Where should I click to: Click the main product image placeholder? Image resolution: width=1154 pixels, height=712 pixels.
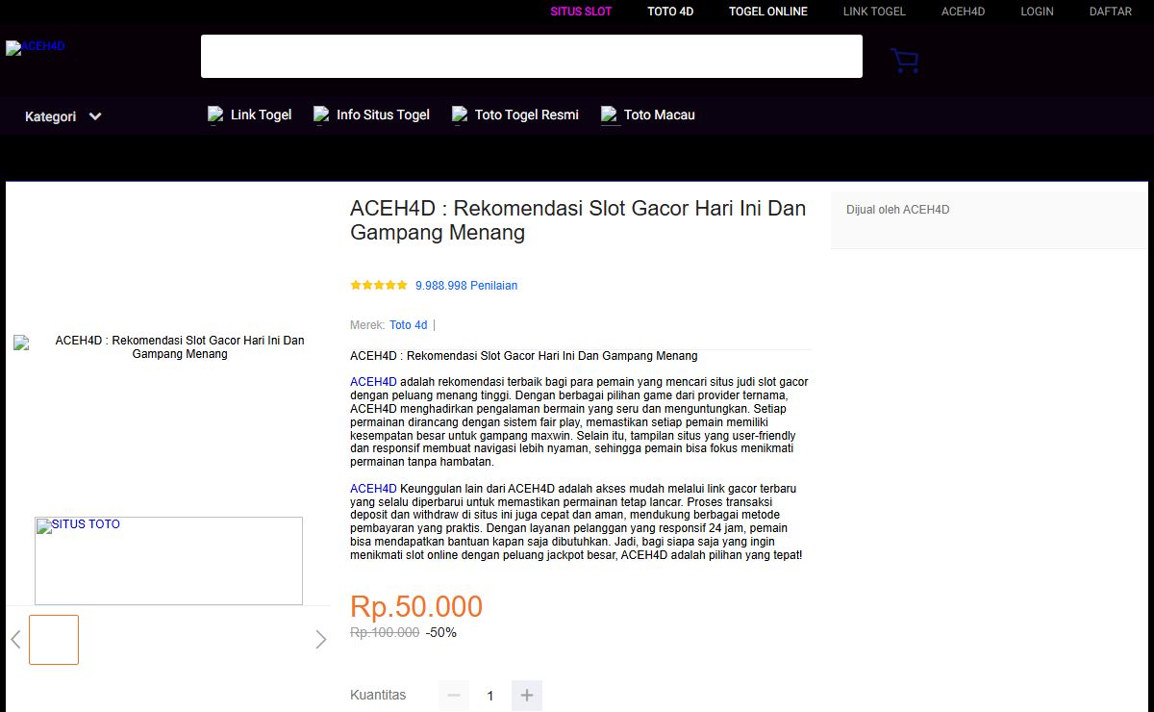[x=168, y=347]
